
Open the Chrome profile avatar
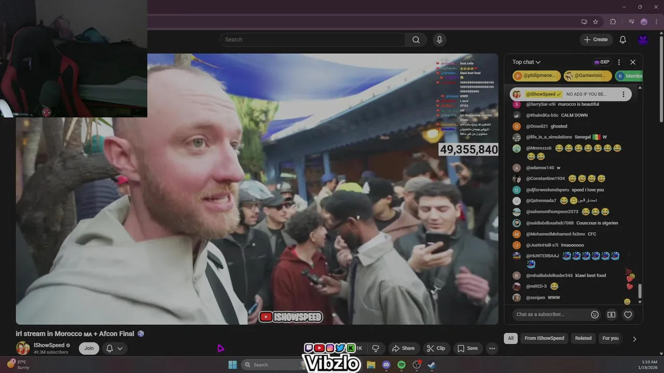point(644,22)
